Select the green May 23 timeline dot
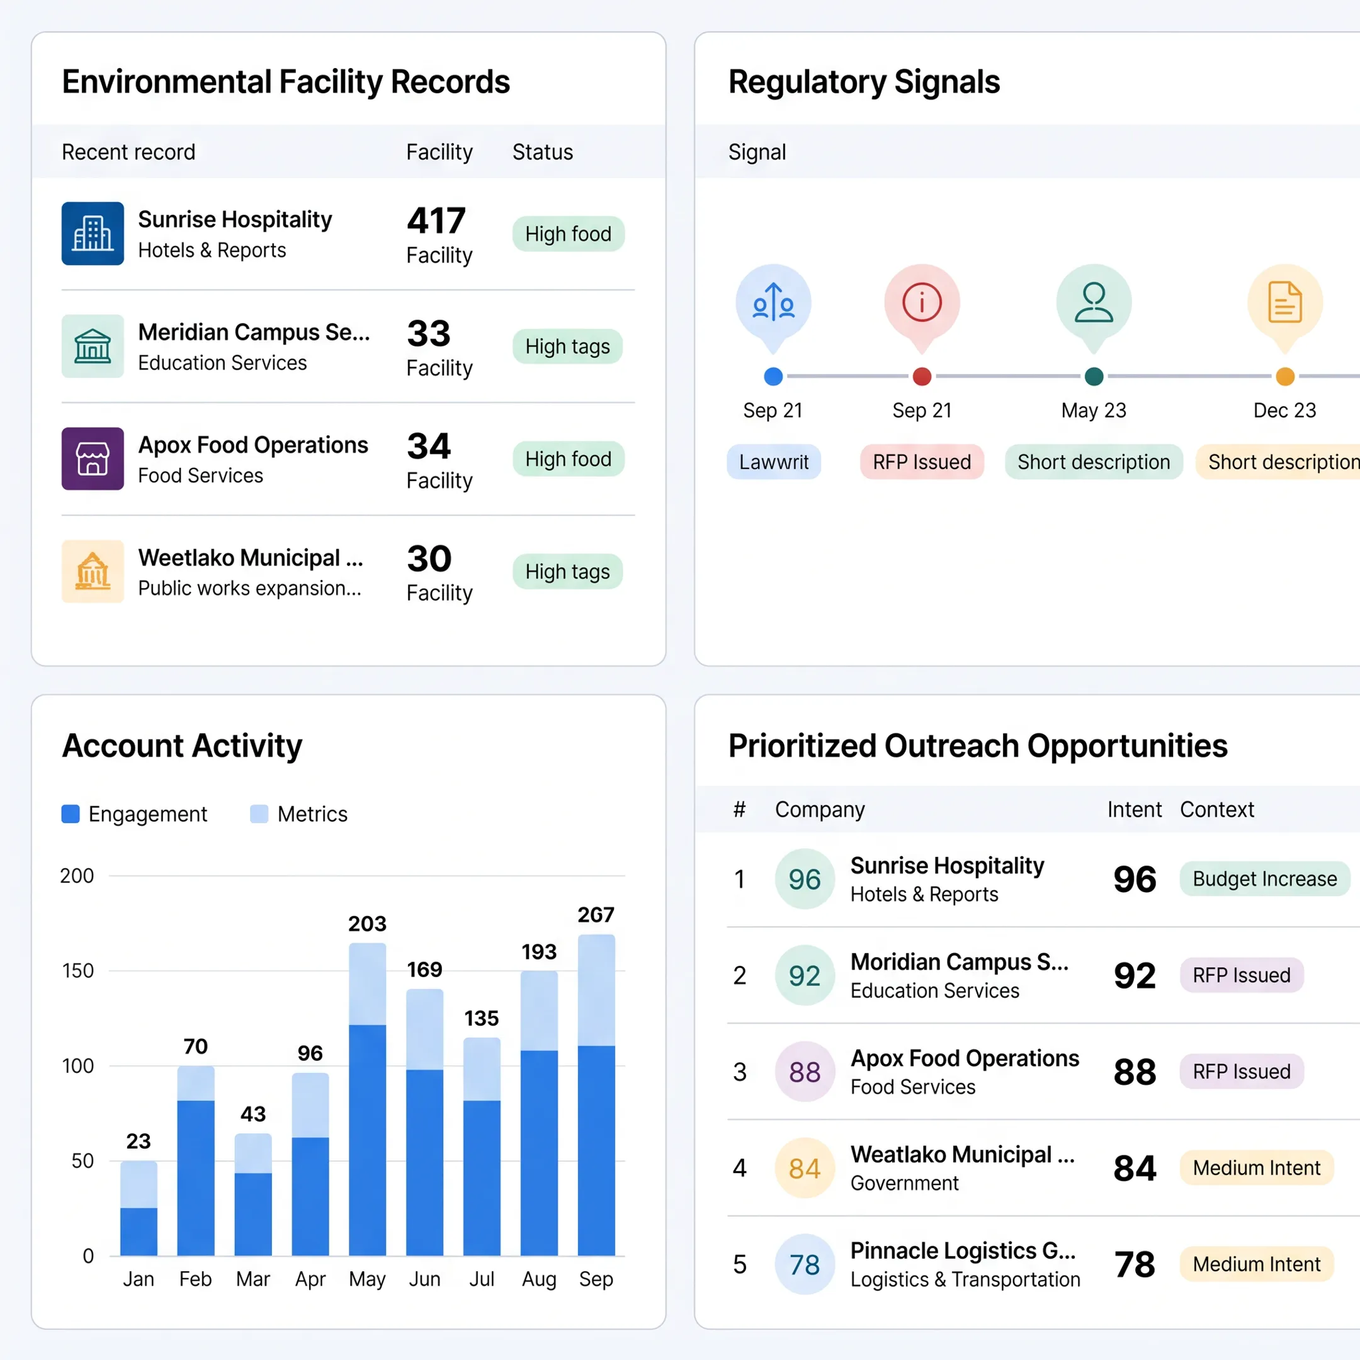Image resolution: width=1360 pixels, height=1360 pixels. [x=1093, y=377]
